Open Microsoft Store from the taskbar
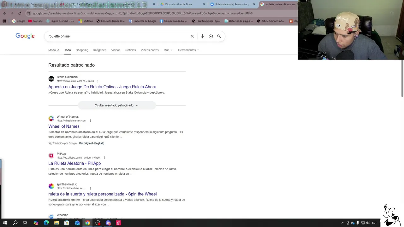The width and height of the screenshot is (404, 227). (67, 223)
